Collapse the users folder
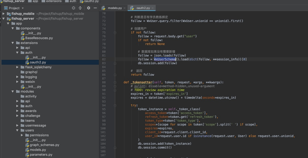Viewport: 308px width, 158px height. coord(17,130)
